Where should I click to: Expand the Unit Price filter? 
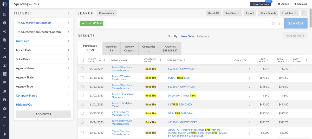(43, 41)
